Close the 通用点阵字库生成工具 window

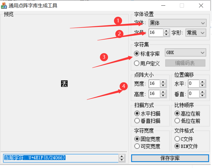(201, 6)
